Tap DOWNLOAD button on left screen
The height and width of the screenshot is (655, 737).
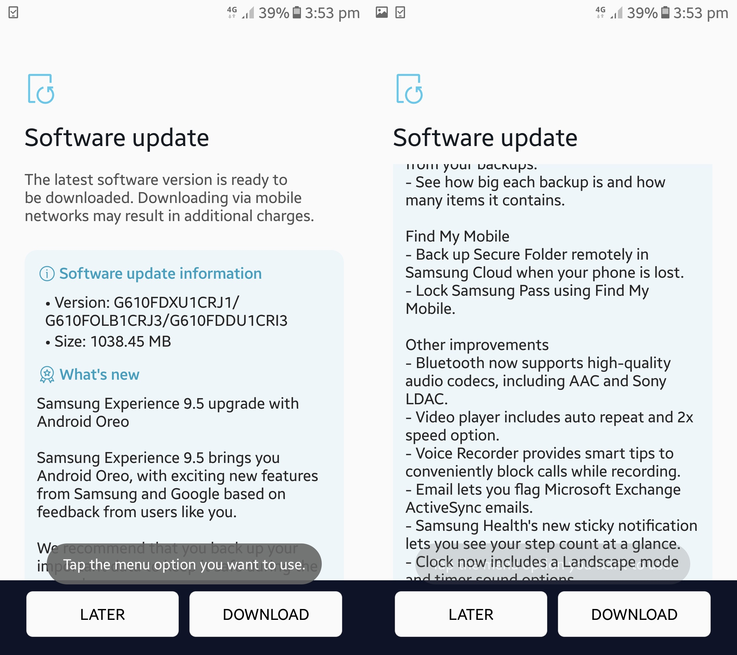tap(266, 614)
